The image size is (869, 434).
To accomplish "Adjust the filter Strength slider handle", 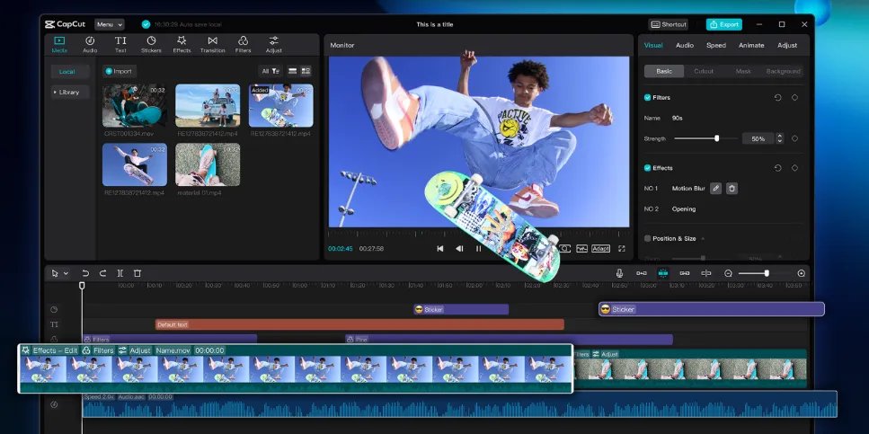I will pos(716,138).
